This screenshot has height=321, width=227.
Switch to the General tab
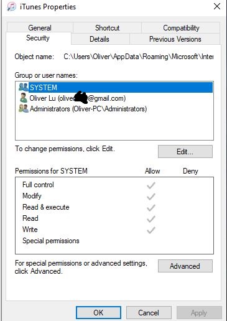click(x=40, y=27)
